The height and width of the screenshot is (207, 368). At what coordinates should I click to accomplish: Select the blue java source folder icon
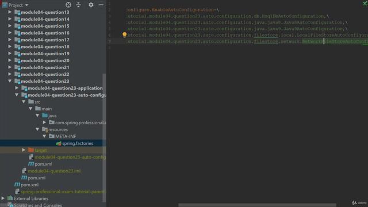45,116
